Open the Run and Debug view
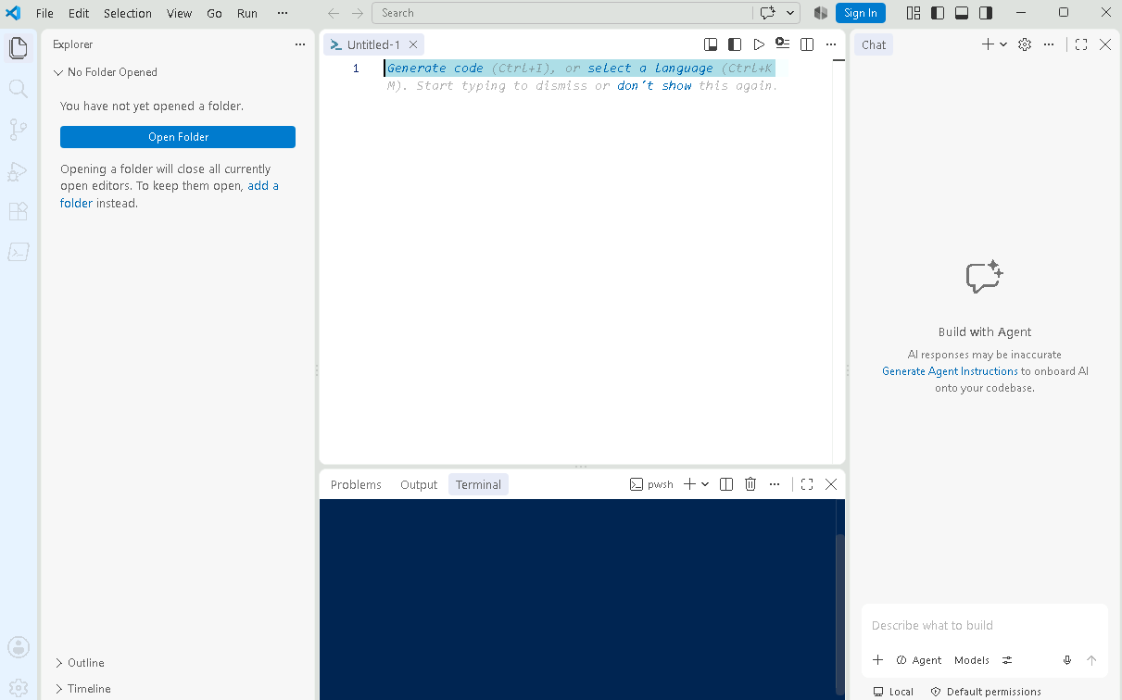The height and width of the screenshot is (700, 1122). coord(19,170)
